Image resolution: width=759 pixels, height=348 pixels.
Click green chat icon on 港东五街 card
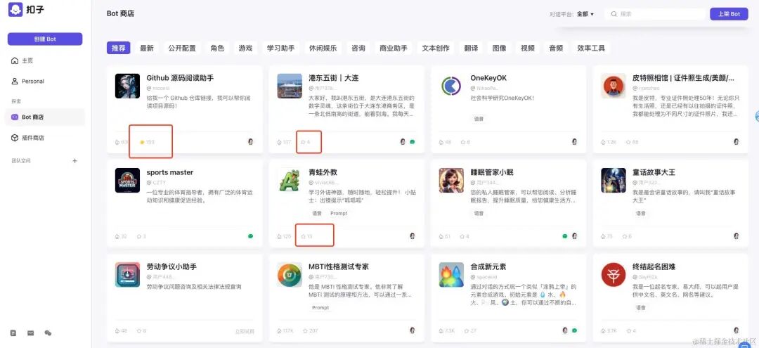pyautogui.click(x=412, y=142)
